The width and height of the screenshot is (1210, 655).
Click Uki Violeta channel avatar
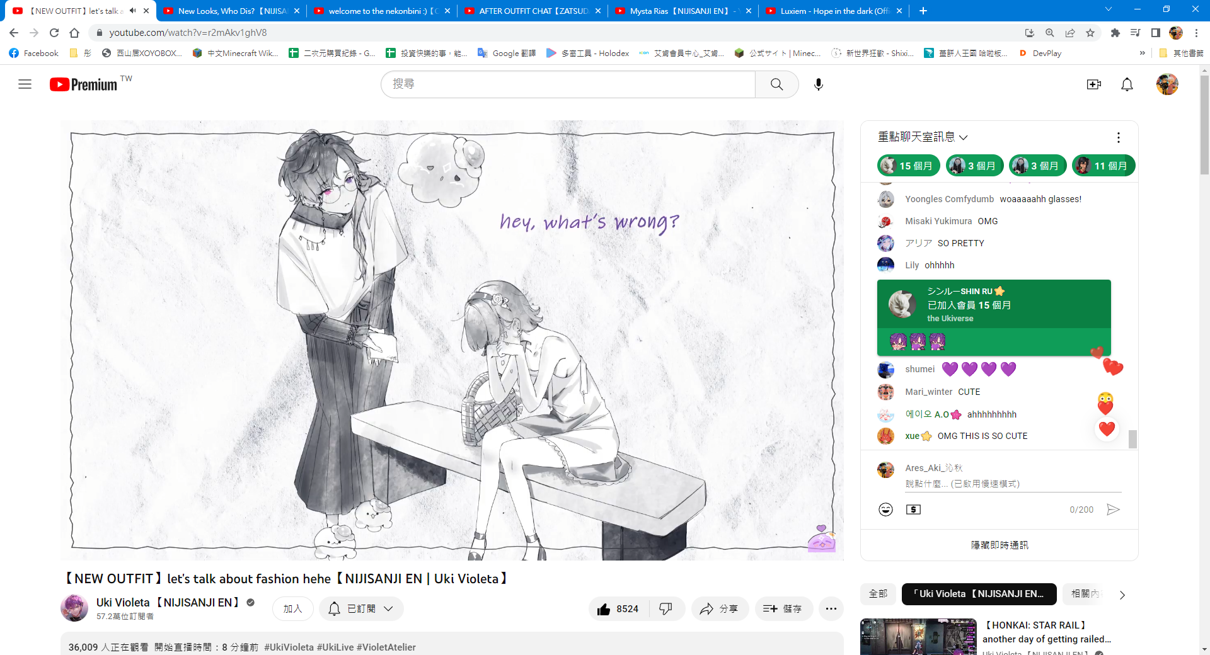coord(74,608)
